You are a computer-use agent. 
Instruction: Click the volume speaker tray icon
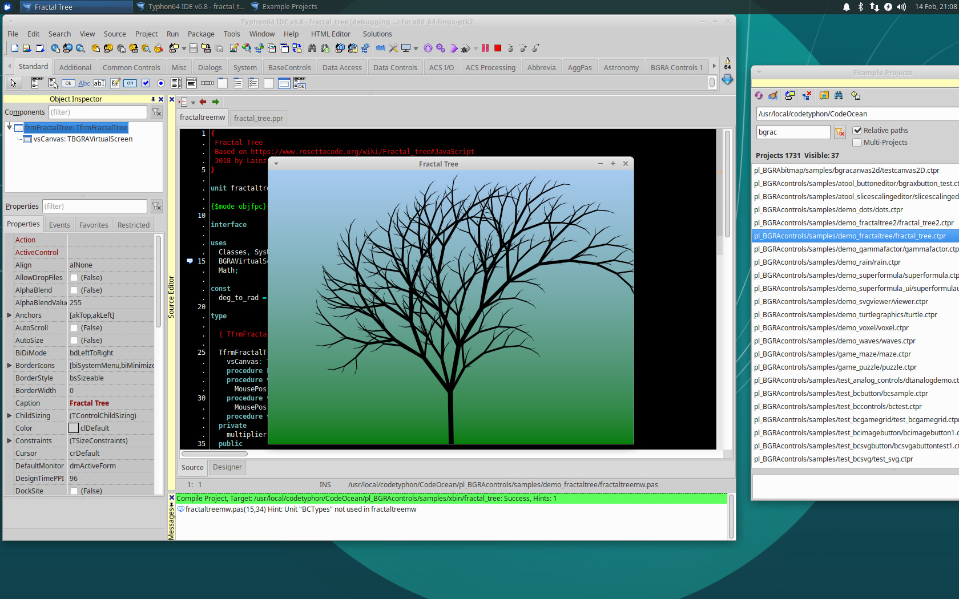[902, 7]
